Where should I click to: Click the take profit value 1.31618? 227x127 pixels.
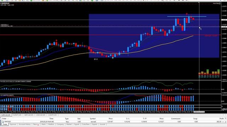[144, 122]
